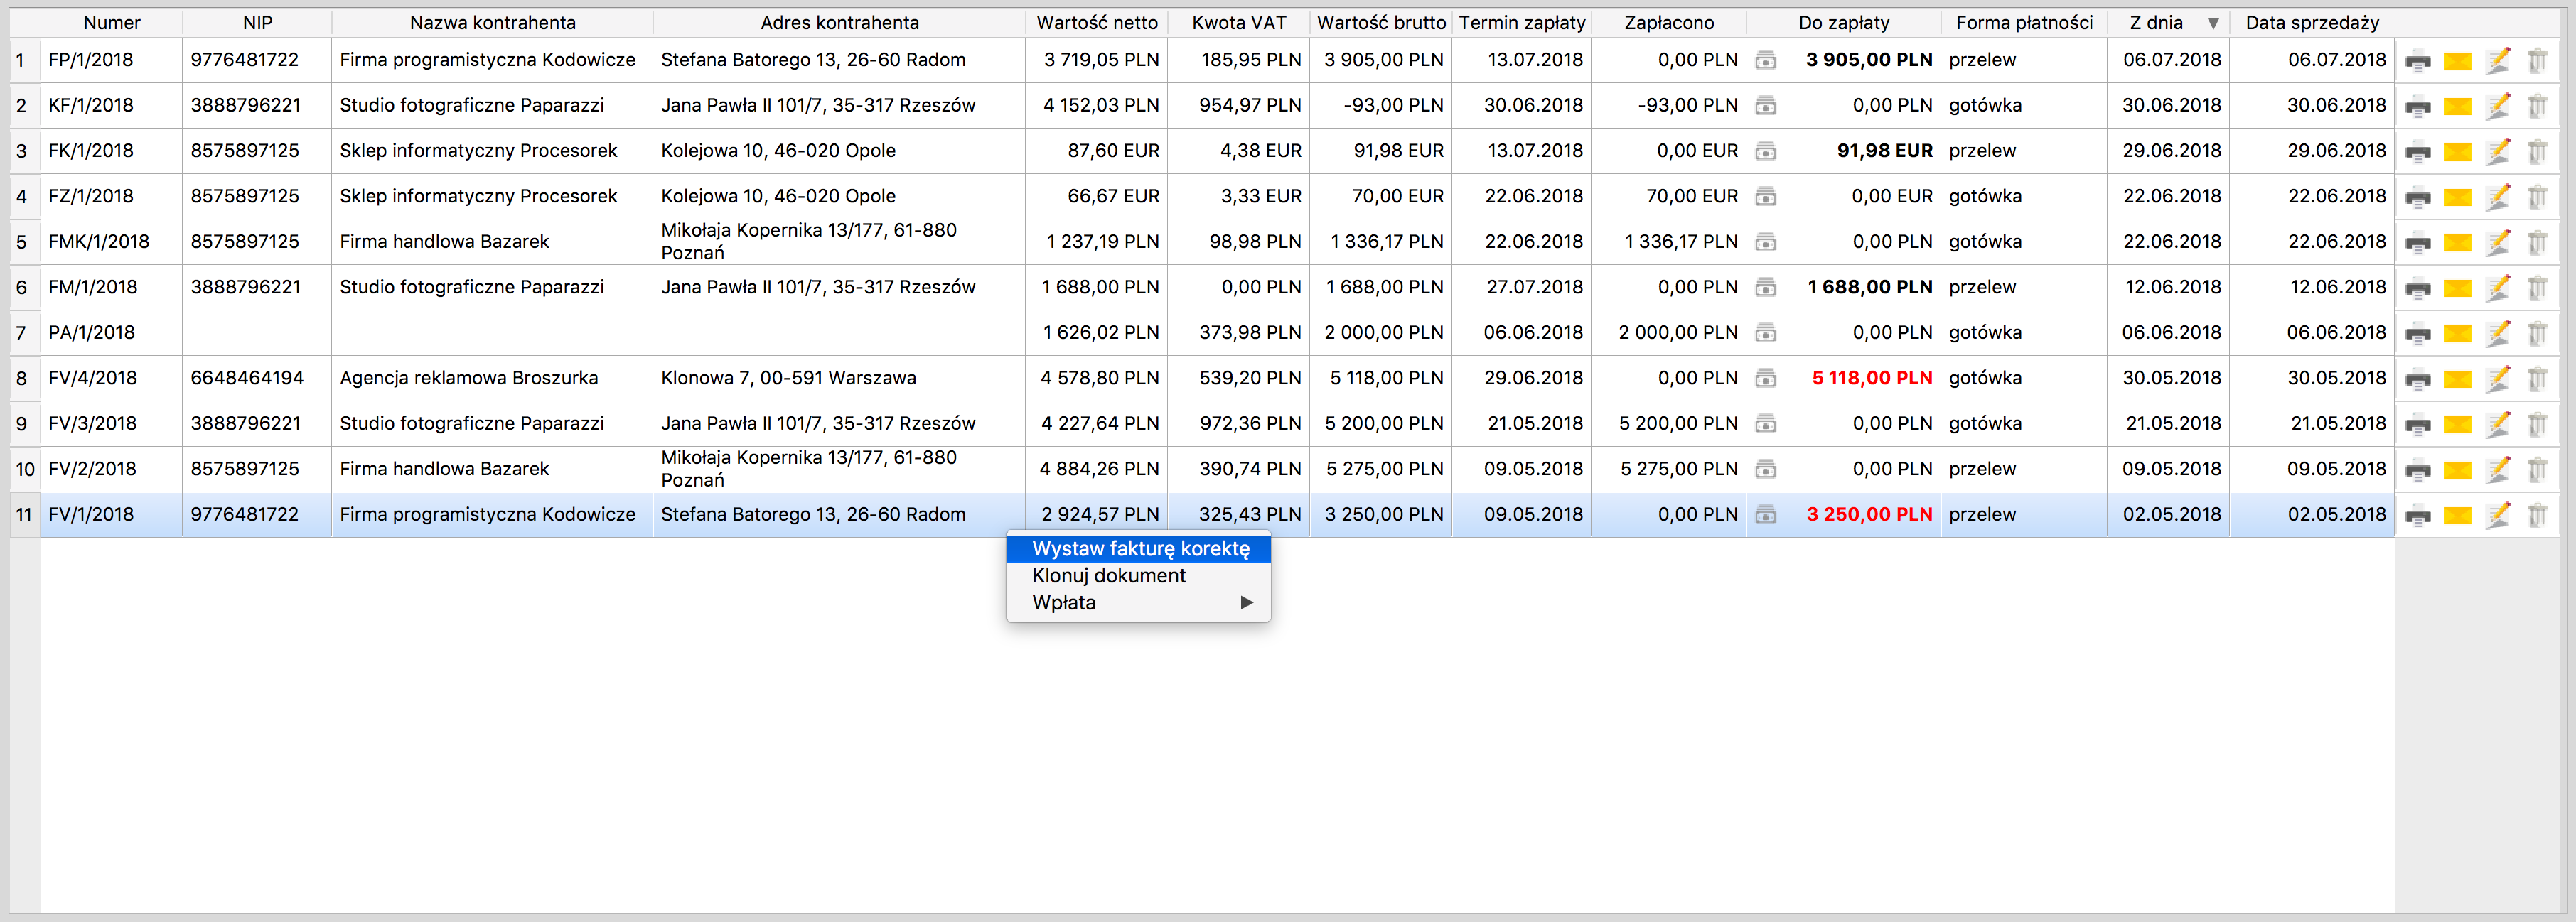The image size is (2576, 922).
Task: Email the selected invoice FV/1/2018
Action: (x=2457, y=516)
